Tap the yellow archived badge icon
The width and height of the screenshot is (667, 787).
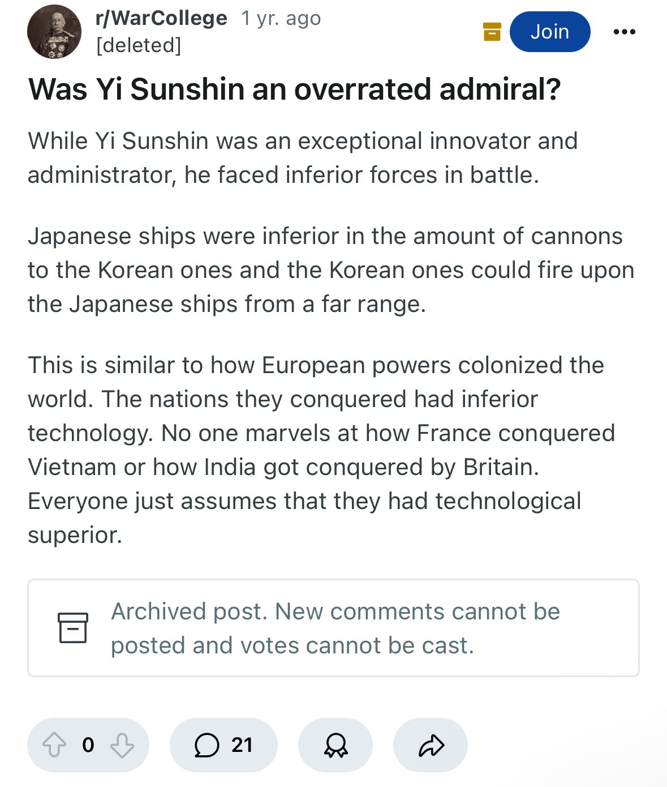(x=492, y=32)
